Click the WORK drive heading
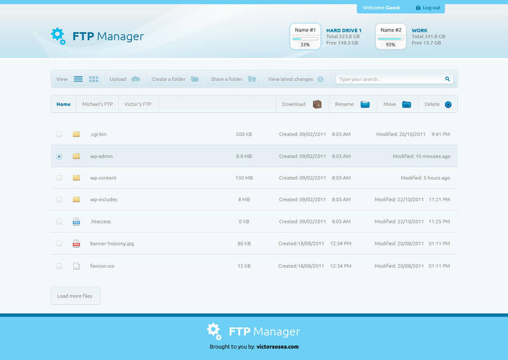This screenshot has width=508, height=360. [419, 30]
